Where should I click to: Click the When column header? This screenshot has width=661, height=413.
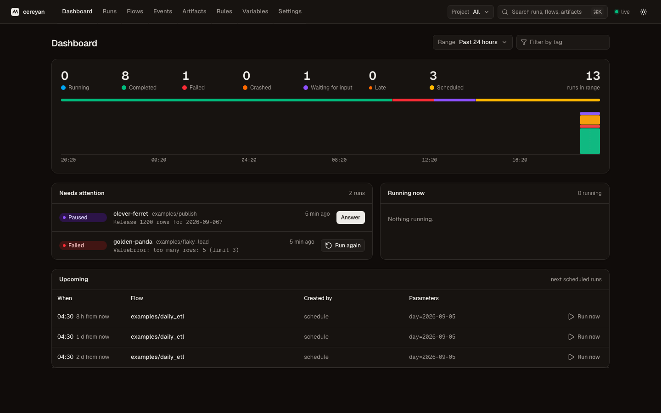(x=65, y=298)
